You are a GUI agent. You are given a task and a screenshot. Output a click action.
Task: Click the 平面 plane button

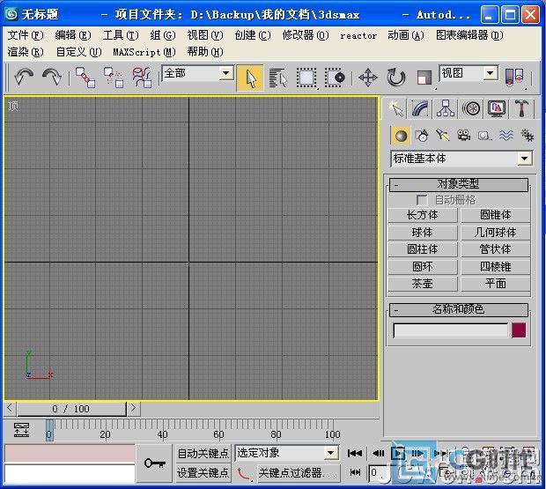pos(496,284)
